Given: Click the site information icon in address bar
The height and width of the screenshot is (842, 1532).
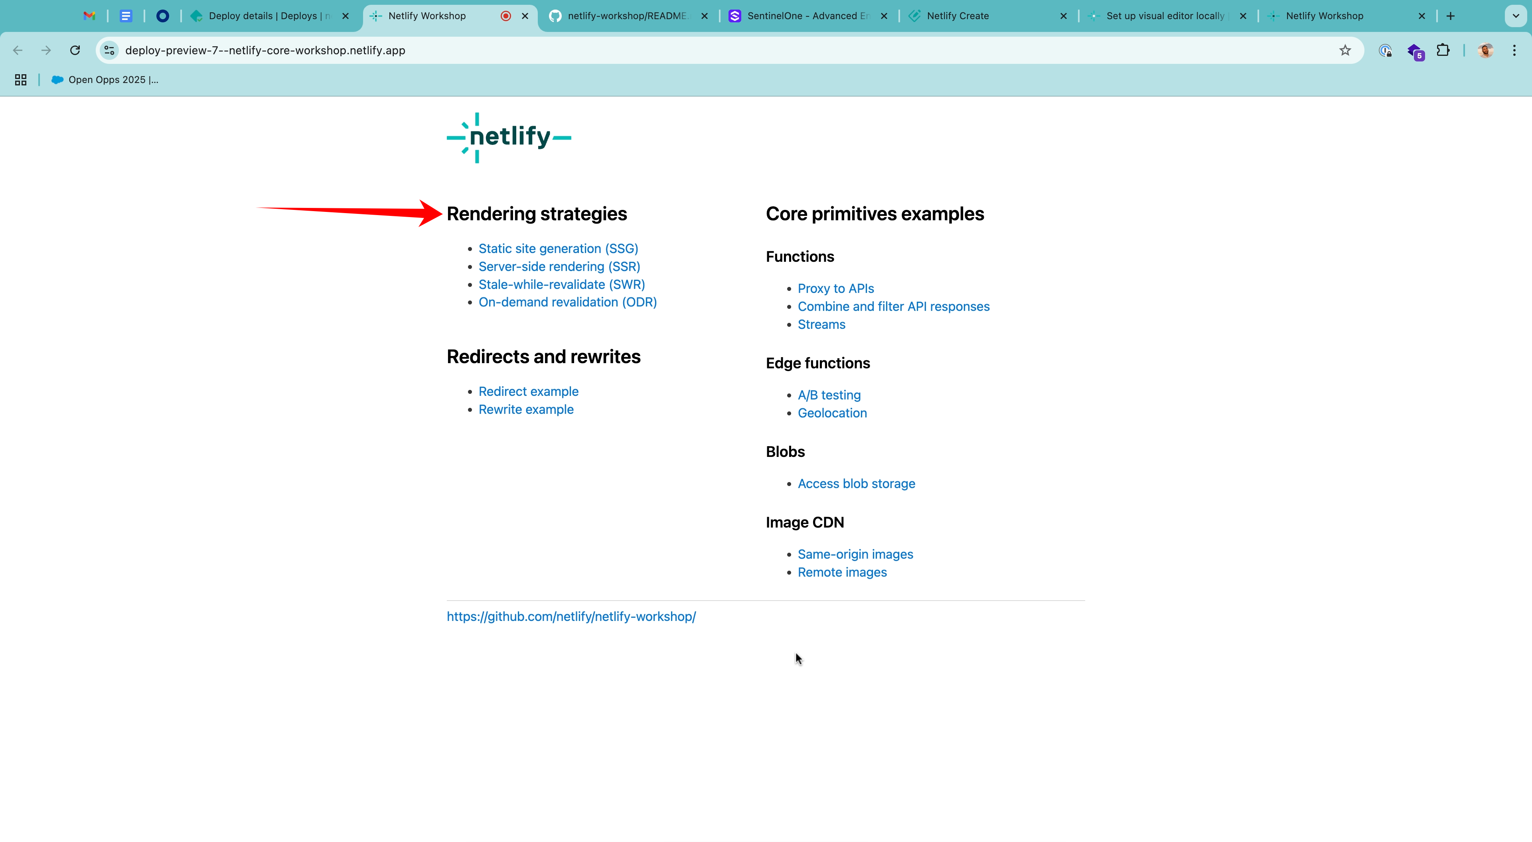Looking at the screenshot, I should (x=109, y=51).
